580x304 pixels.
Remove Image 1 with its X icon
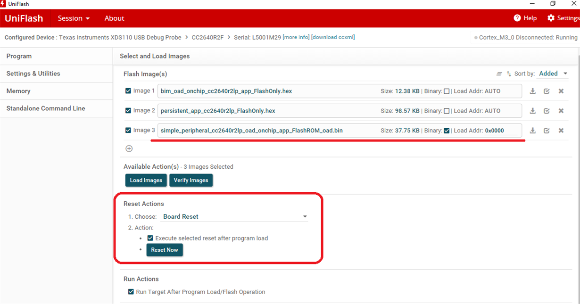(561, 91)
